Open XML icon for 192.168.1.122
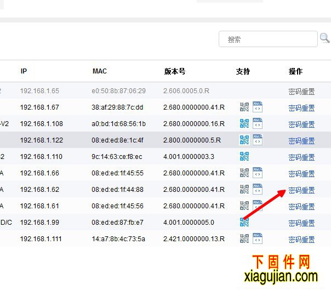331x290 pixels. click(258, 140)
